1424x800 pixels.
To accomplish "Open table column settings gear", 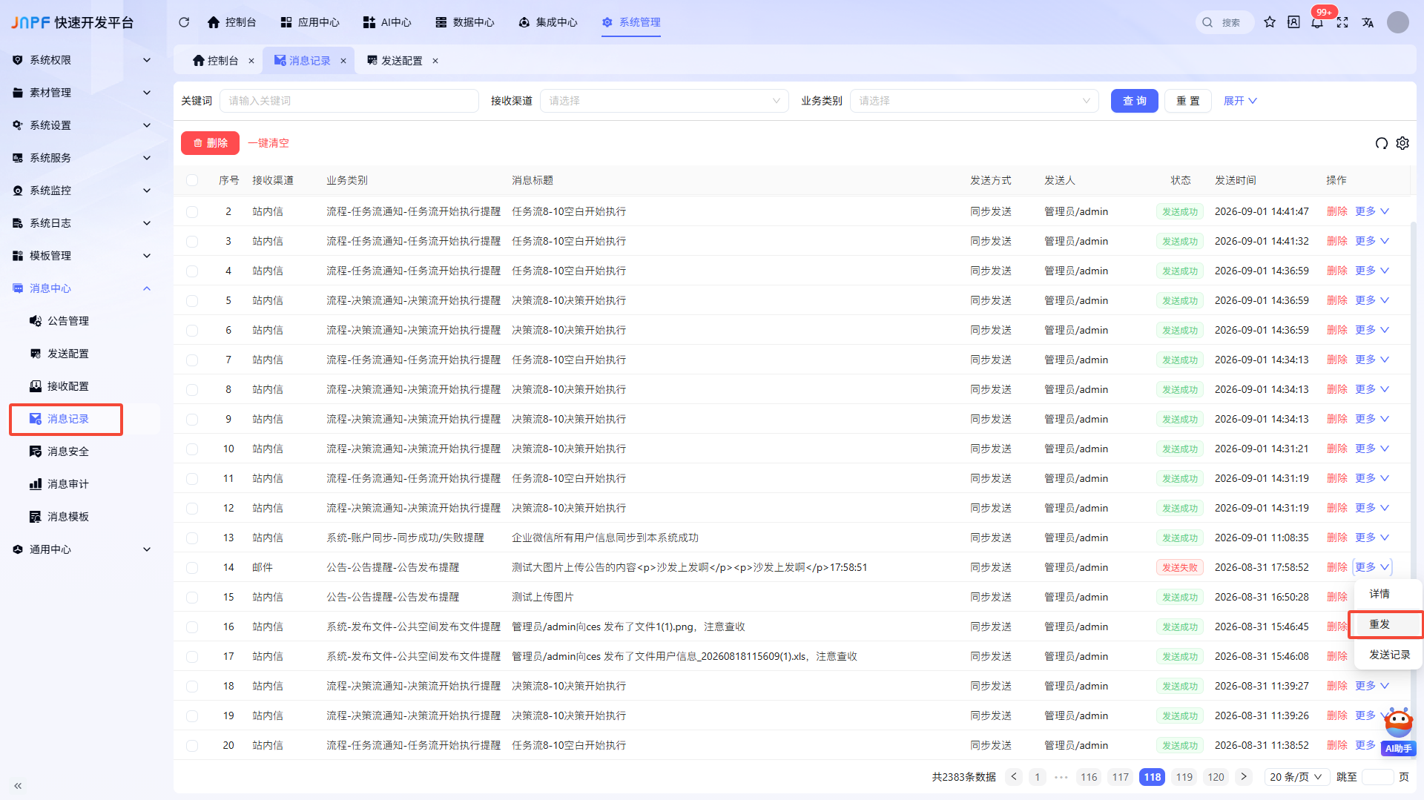I will (1402, 143).
